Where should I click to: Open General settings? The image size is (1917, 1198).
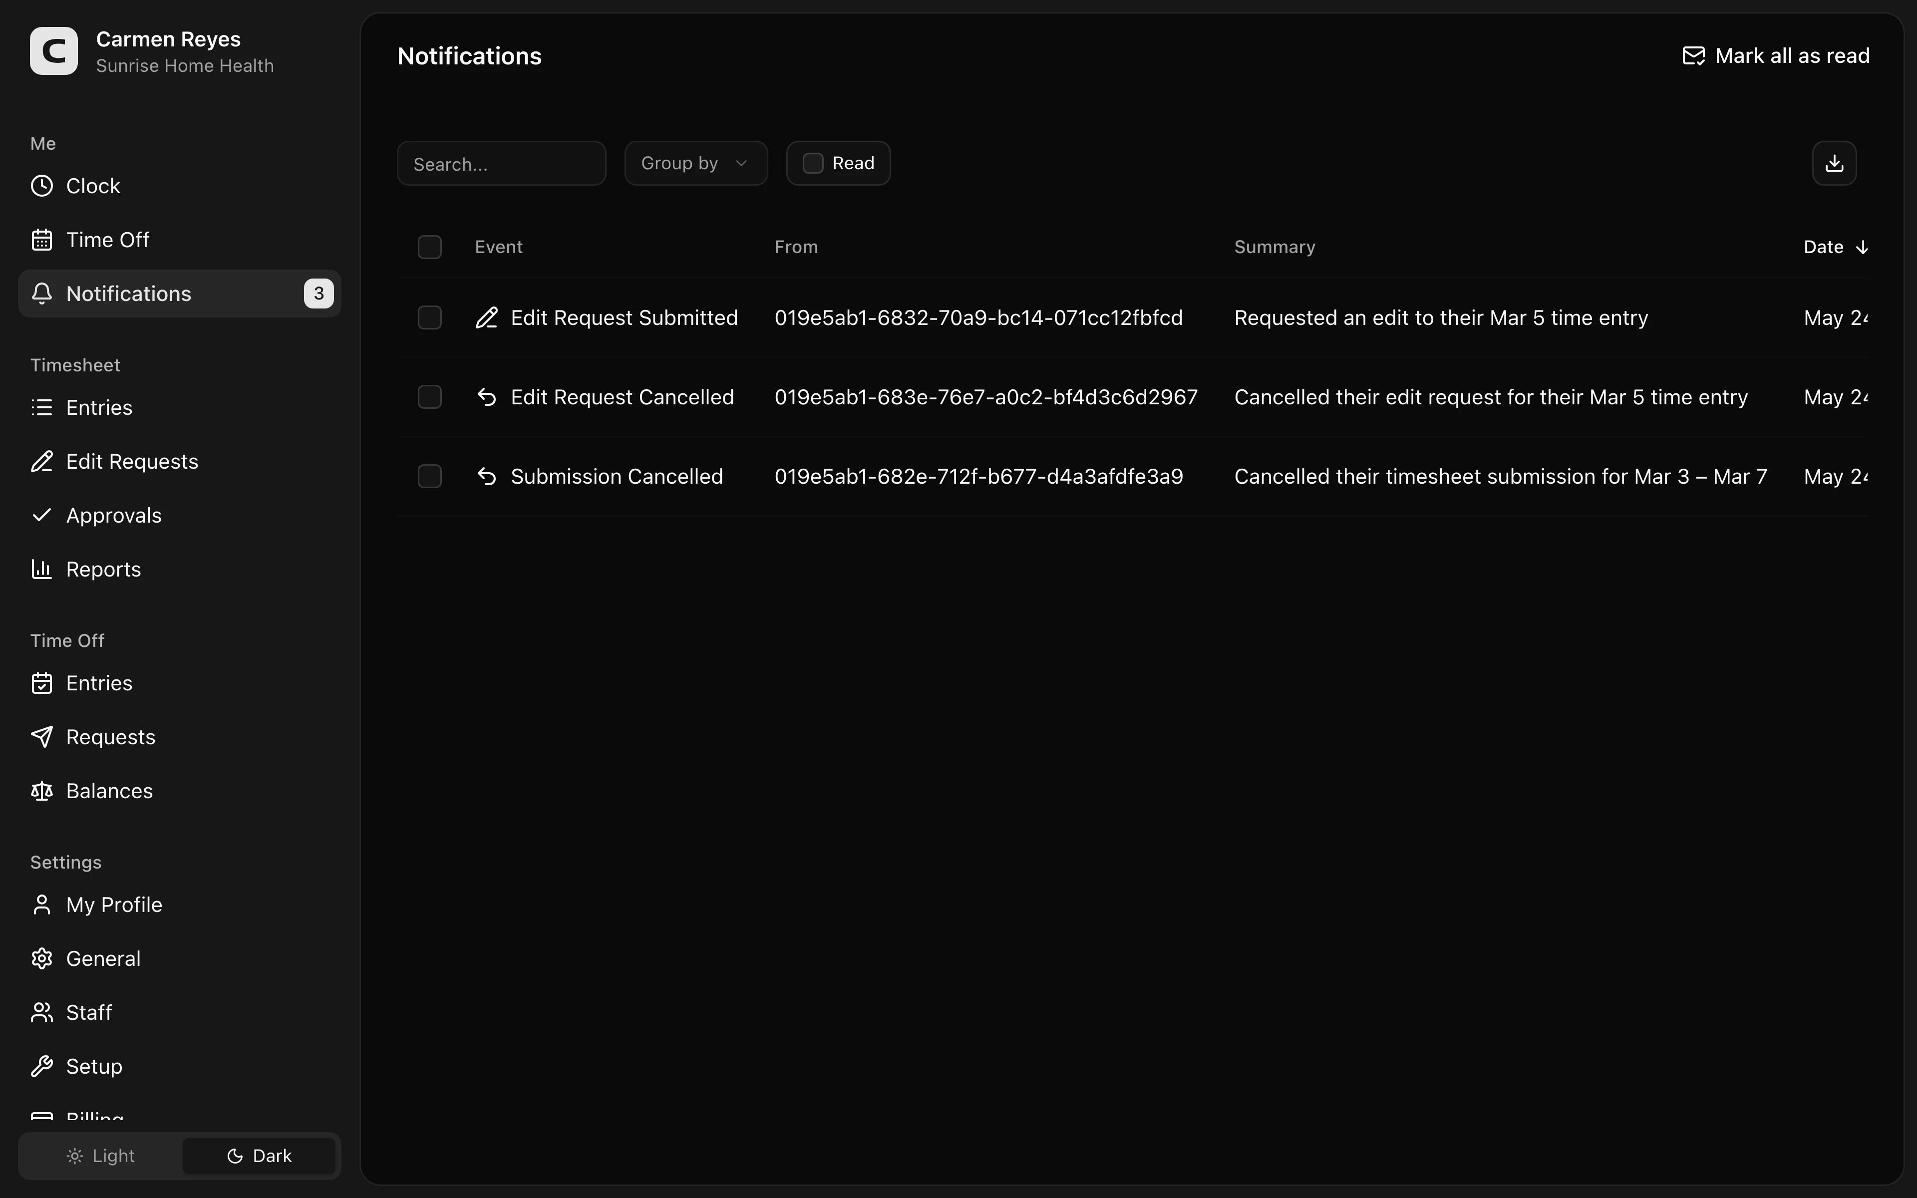click(180, 959)
